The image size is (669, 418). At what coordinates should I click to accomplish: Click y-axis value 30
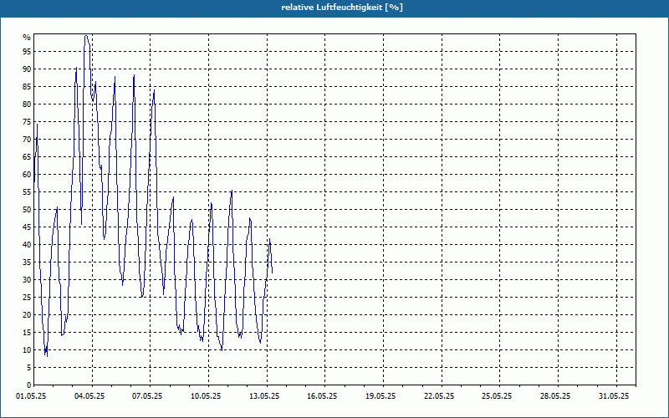(27, 280)
